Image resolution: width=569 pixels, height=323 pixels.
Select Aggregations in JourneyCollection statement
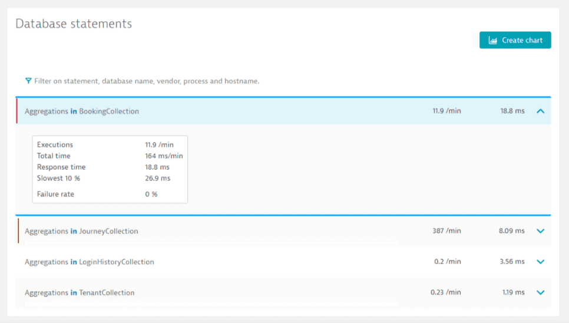pyautogui.click(x=81, y=231)
